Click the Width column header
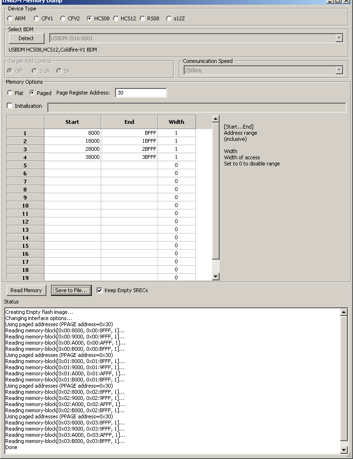This screenshot has width=353, height=459. (176, 122)
